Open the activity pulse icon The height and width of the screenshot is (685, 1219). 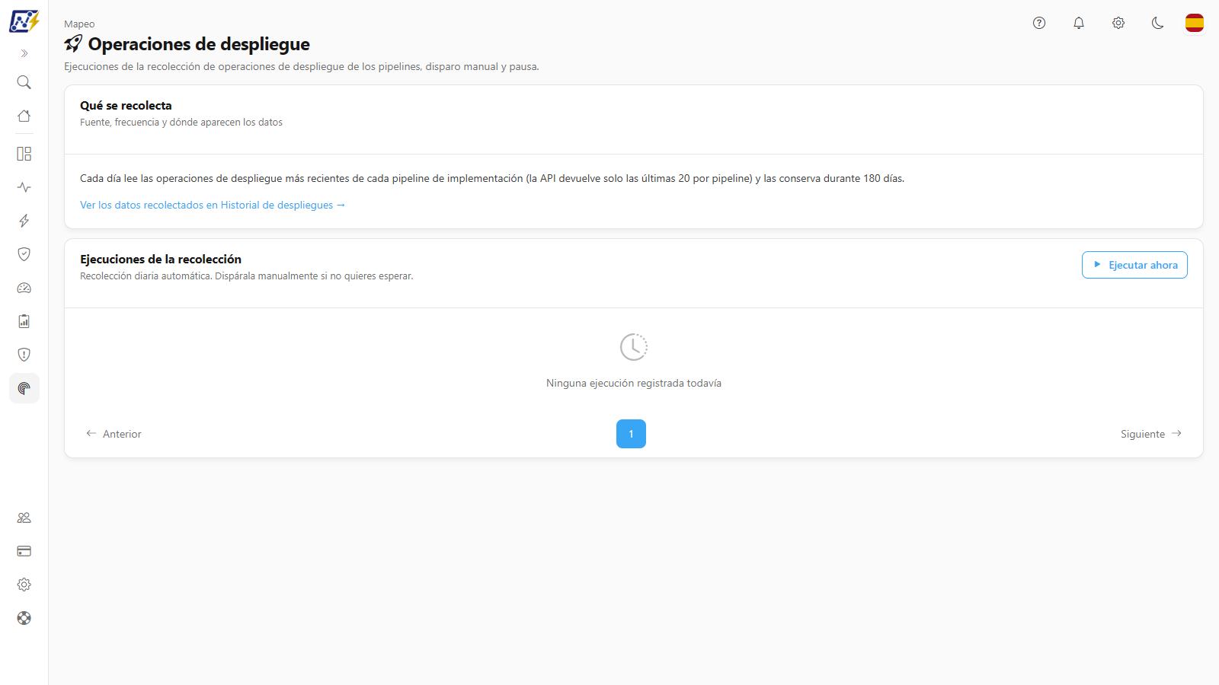[x=24, y=187]
